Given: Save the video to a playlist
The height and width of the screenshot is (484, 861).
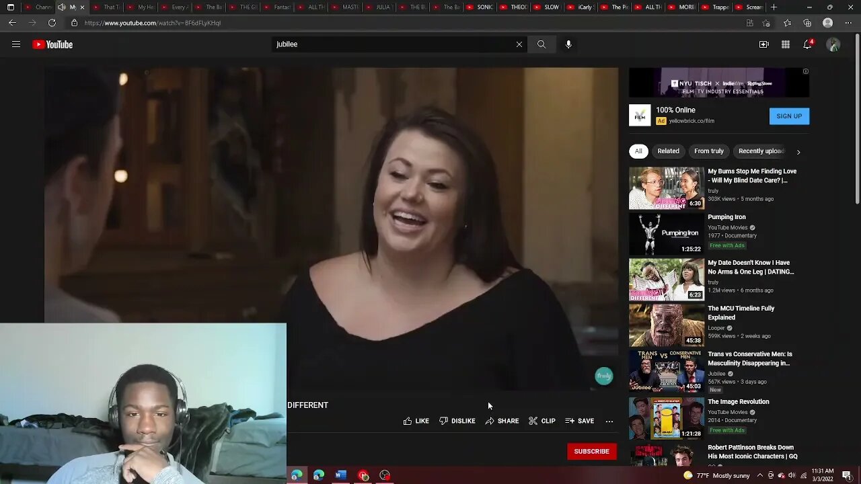Looking at the screenshot, I should [x=579, y=421].
